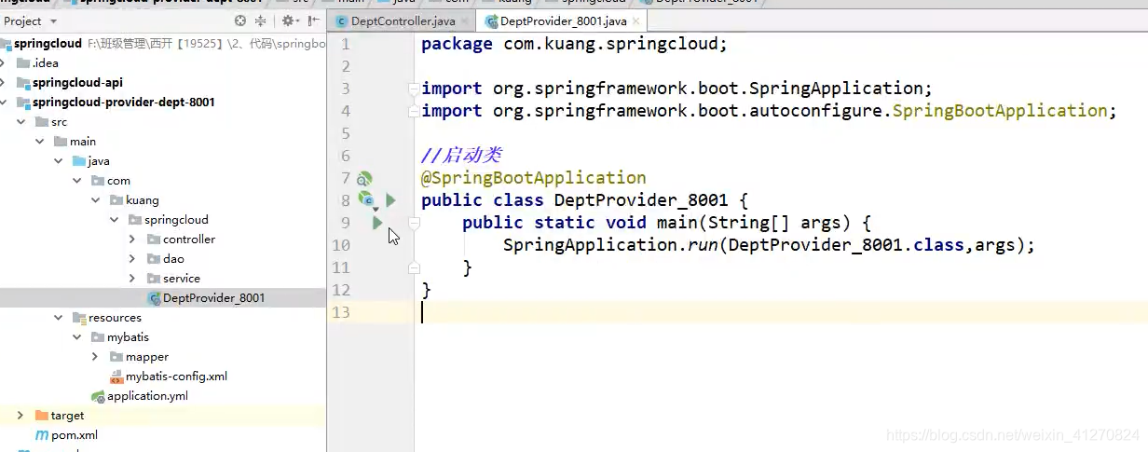Image resolution: width=1148 pixels, height=452 pixels.
Task: Click the springcloud-api module label
Action: coord(78,83)
